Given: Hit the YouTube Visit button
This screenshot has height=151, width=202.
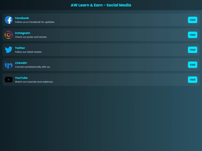Looking at the screenshot, I should 193,80.
